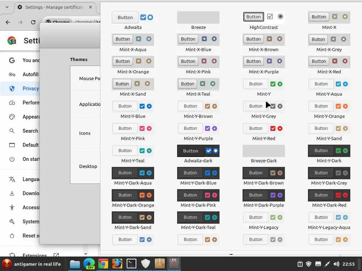Pick the Mint-Y-Sand theme
This screenshot has height=271, width=362.
[x=329, y=132]
